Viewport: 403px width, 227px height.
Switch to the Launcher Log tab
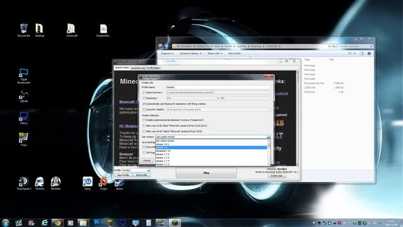138,68
